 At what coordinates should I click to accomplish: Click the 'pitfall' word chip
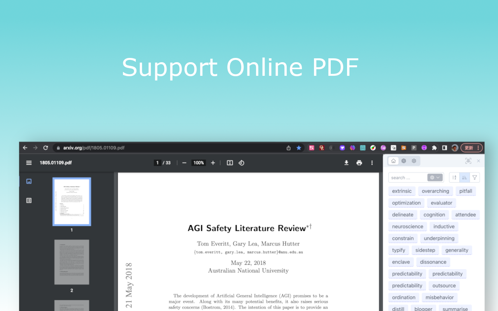coord(466,191)
